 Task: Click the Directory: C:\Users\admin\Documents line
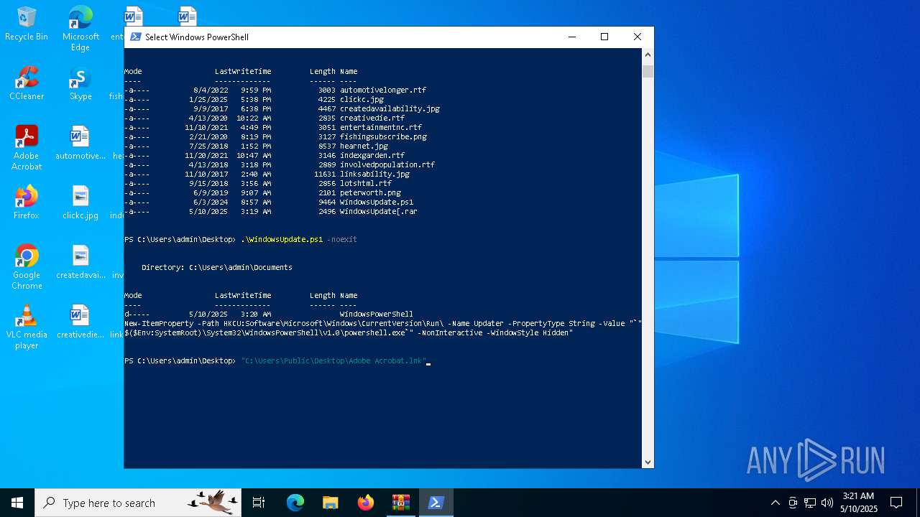tap(217, 267)
